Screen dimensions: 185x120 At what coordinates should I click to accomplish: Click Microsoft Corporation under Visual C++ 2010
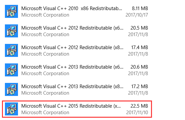click(45, 15)
